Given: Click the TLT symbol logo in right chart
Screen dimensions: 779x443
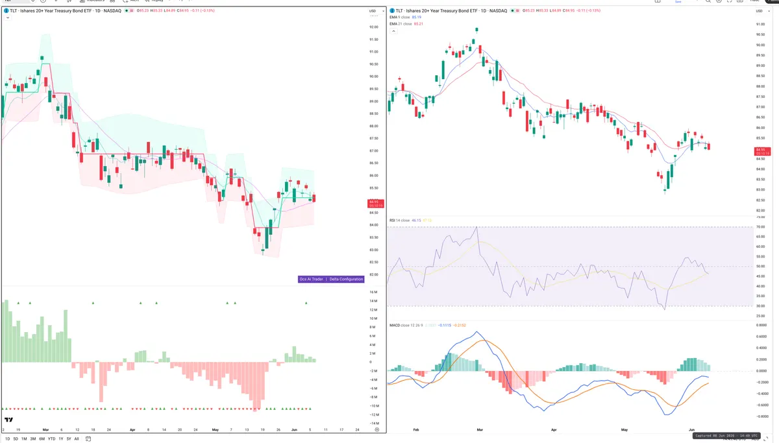Looking at the screenshot, I should 391,11.
